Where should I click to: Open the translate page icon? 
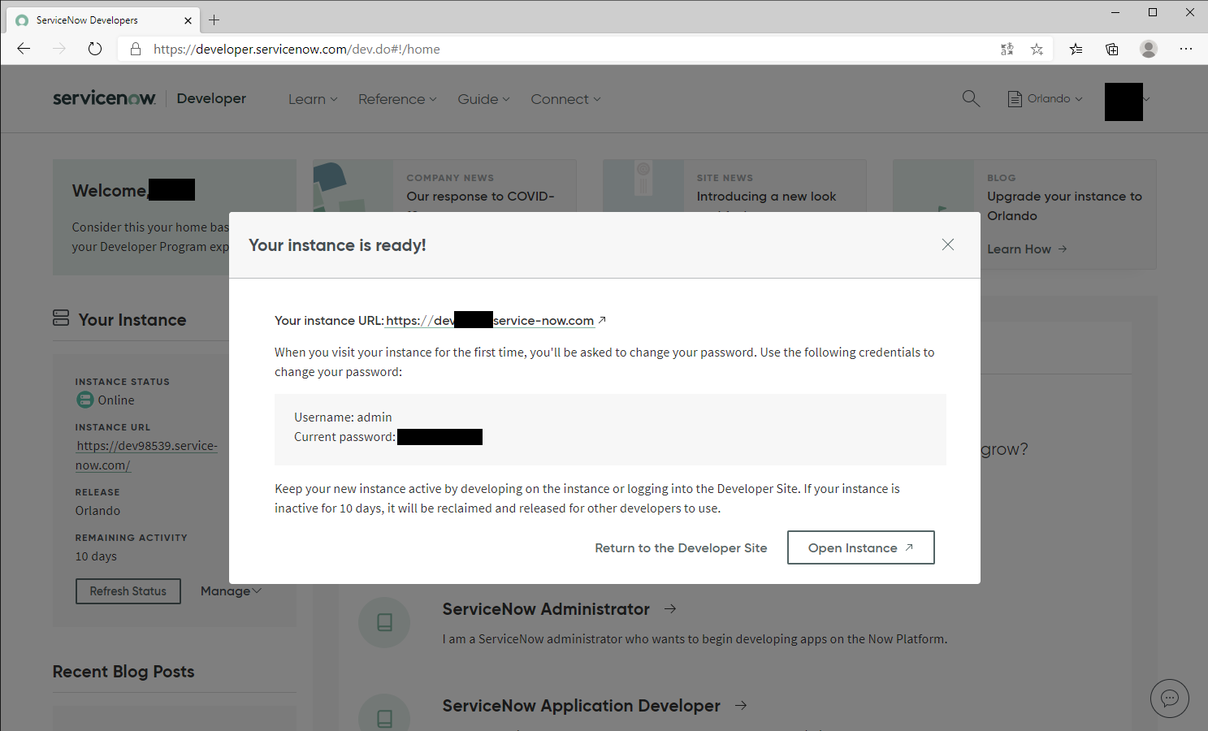coord(1007,49)
